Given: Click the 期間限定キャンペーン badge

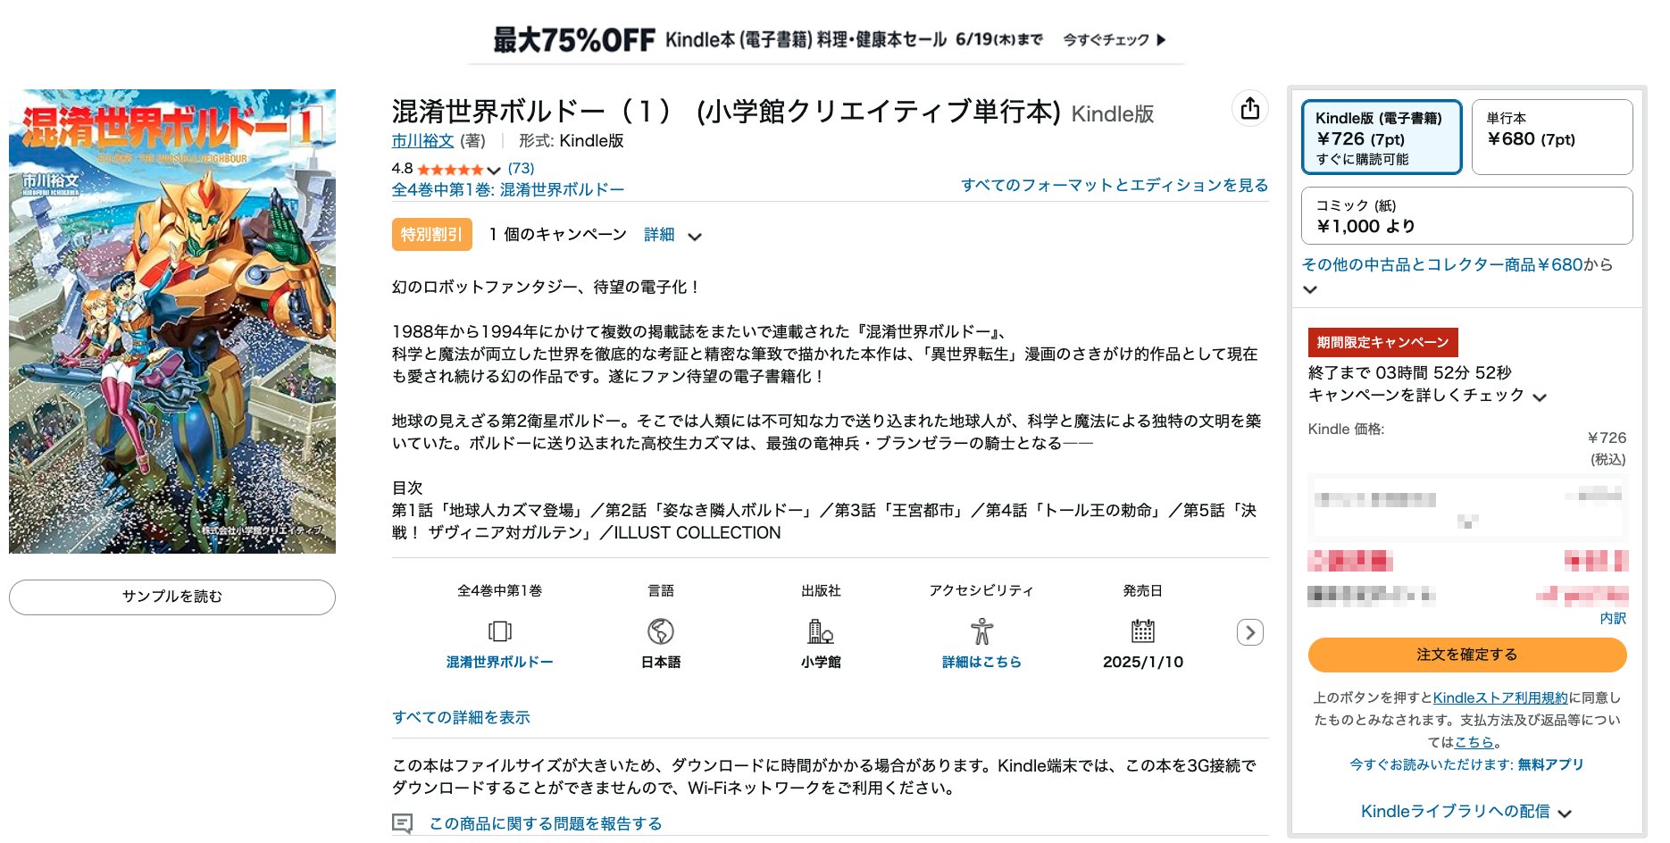Looking at the screenshot, I should [1382, 342].
